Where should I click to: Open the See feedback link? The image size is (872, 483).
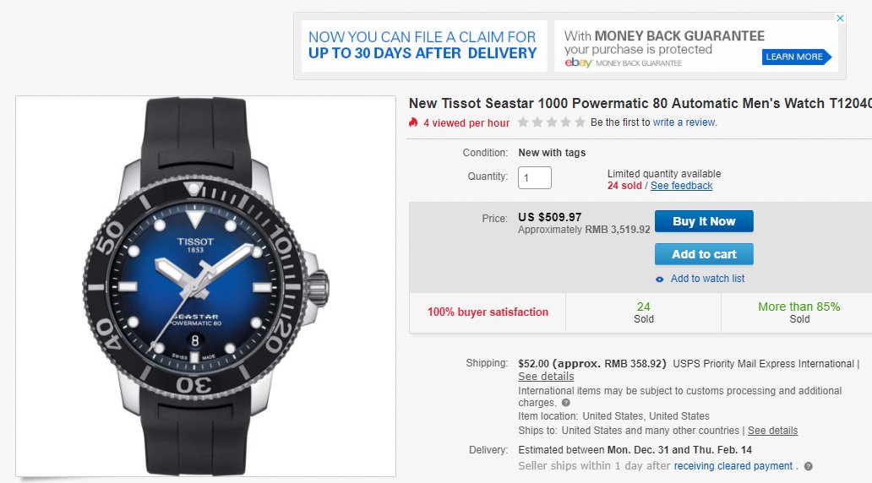pos(681,186)
